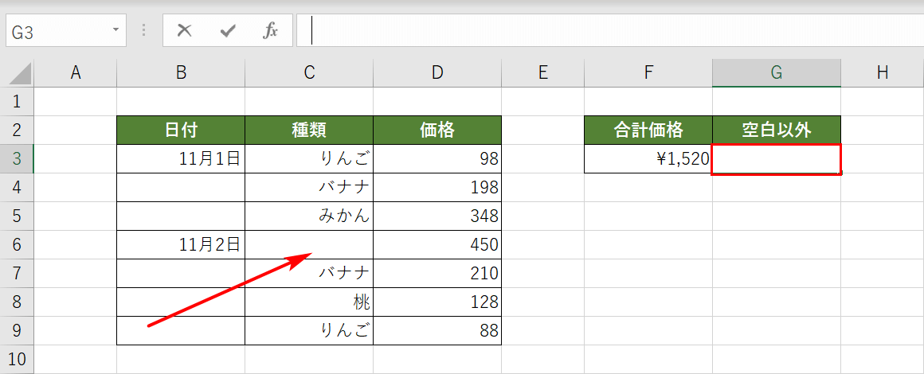Select the バナナ cell in row 4
This screenshot has width=924, height=374.
pos(309,187)
